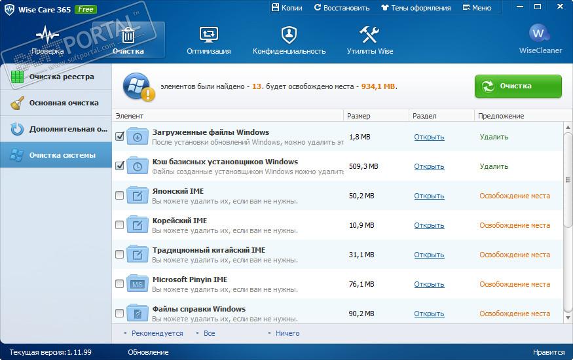Viewport: 573px width, 360px height.
Task: Click the Загруженные файлы Windows folder icon
Action: [x=138, y=137]
